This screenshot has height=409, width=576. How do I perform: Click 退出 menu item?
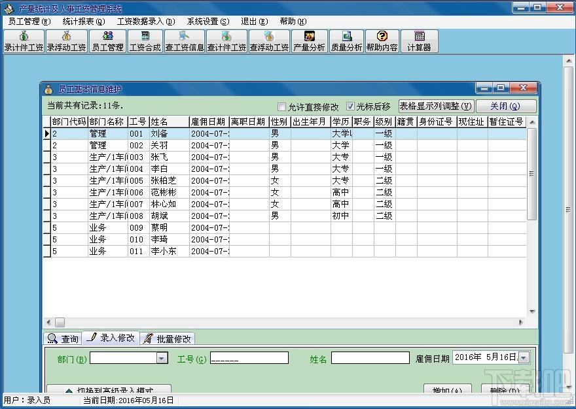pos(254,22)
